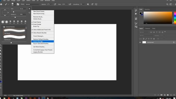The height and width of the screenshot is (99, 176).
Task: Filter layers by shape layer icon
Action: (159, 32)
